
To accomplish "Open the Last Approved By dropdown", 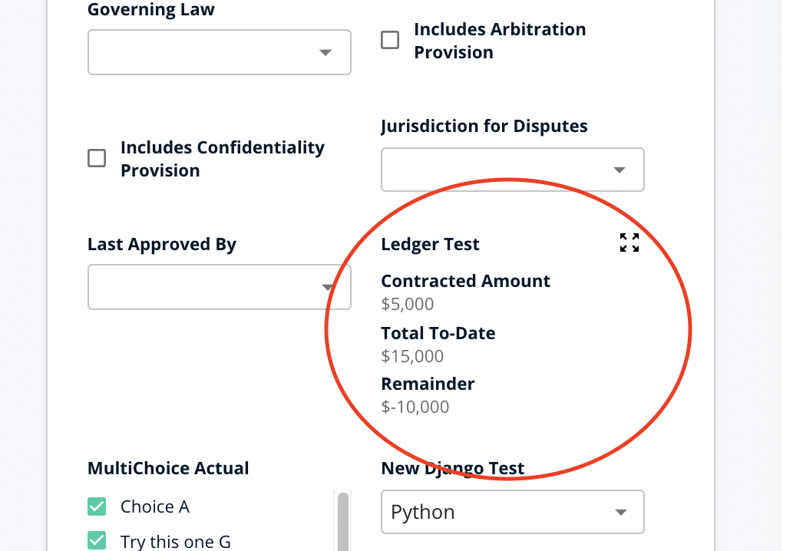I will [x=220, y=287].
